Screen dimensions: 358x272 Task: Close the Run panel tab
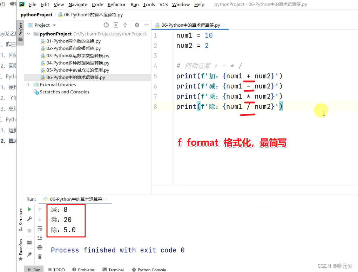pos(106,199)
